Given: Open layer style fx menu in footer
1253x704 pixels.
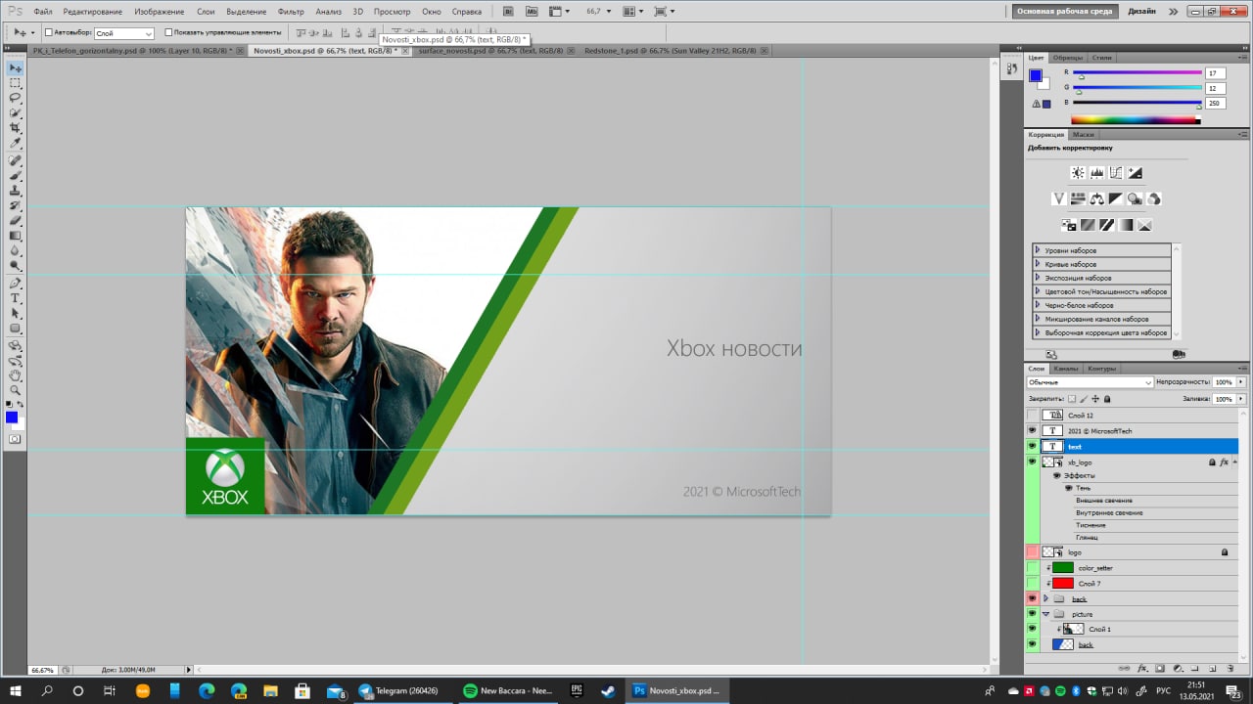Looking at the screenshot, I should point(1140,669).
